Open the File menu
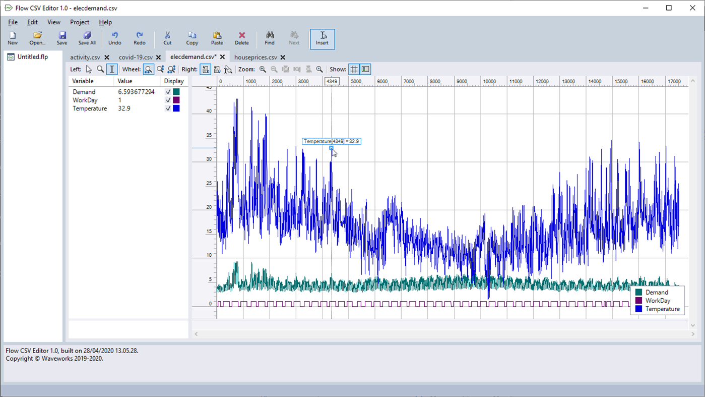This screenshot has width=705, height=397. (x=12, y=22)
